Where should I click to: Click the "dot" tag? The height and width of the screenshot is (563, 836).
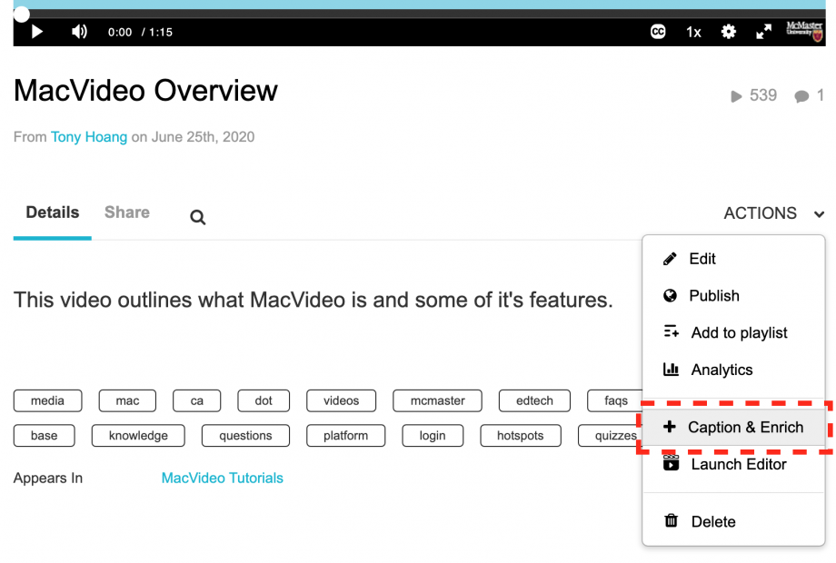(x=264, y=400)
